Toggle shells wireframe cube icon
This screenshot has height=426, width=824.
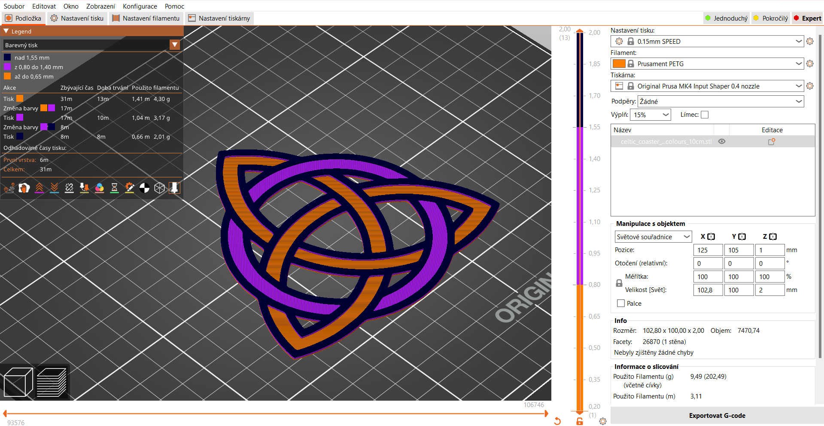click(159, 188)
